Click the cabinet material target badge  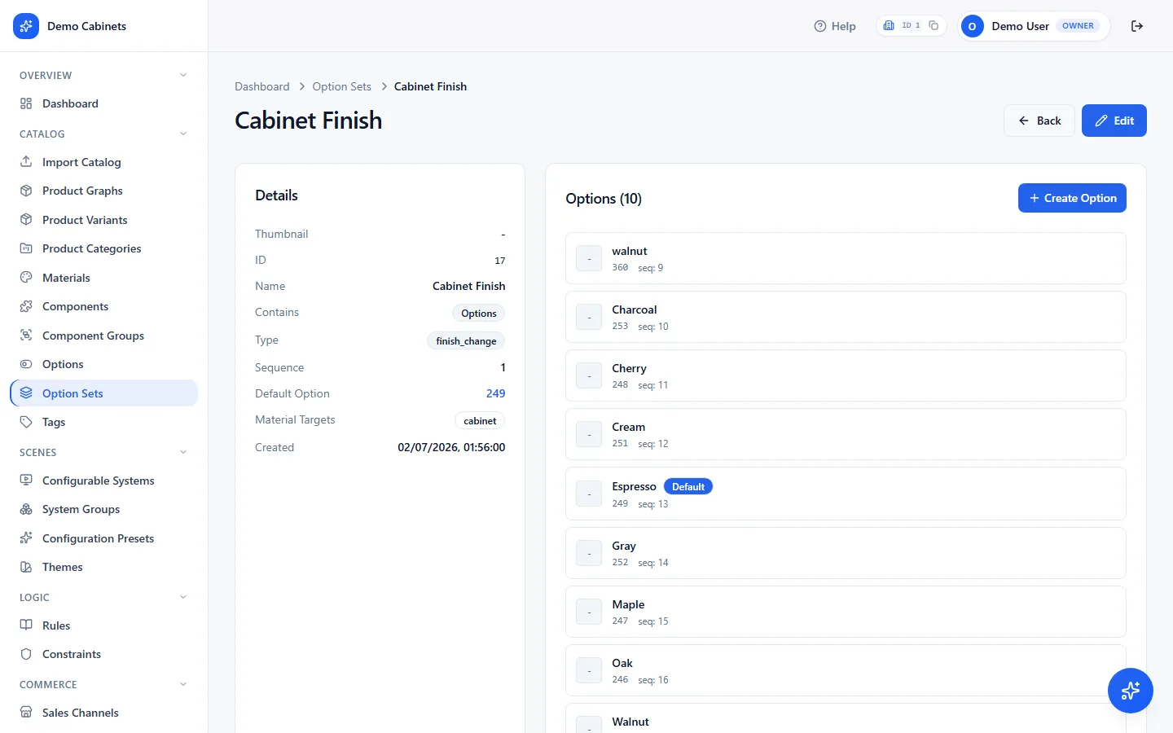(480, 420)
